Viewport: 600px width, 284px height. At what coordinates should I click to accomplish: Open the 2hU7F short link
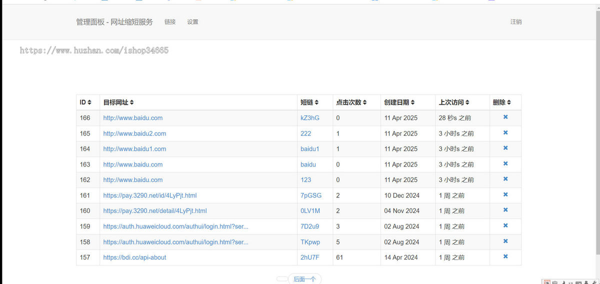pos(310,257)
